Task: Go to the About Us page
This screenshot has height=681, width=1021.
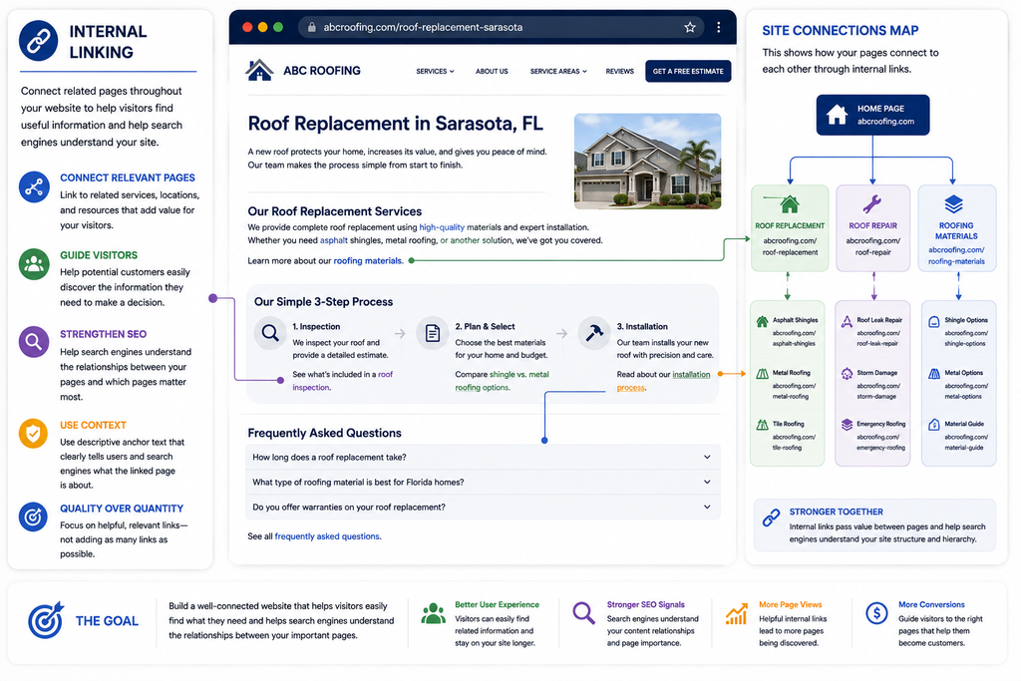Action: pos(492,72)
